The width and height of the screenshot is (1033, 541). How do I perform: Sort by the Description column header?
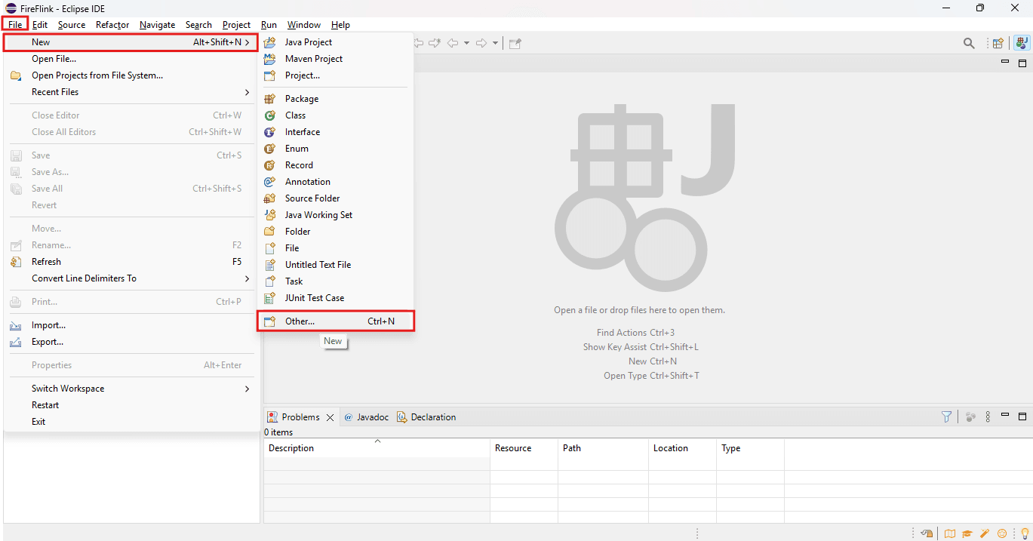[377, 448]
